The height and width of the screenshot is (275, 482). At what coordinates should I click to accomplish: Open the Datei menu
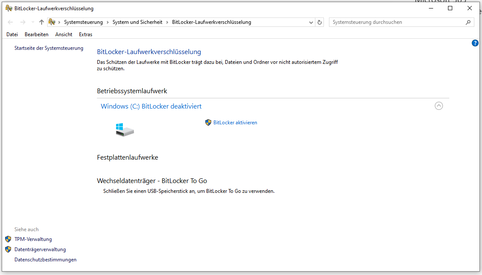click(x=12, y=34)
